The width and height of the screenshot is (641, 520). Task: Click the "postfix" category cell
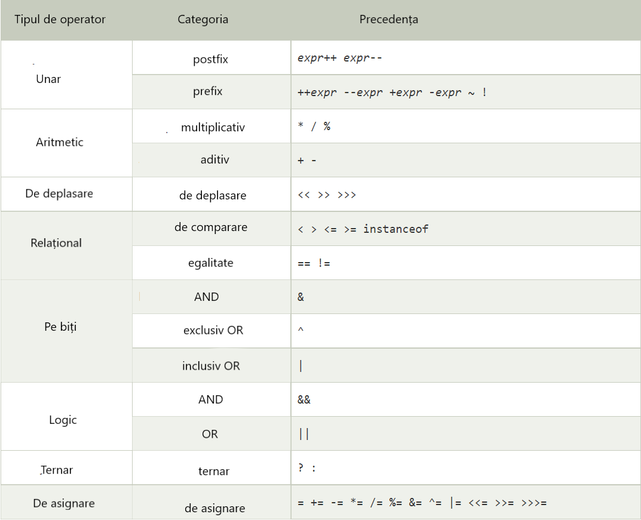click(x=210, y=59)
